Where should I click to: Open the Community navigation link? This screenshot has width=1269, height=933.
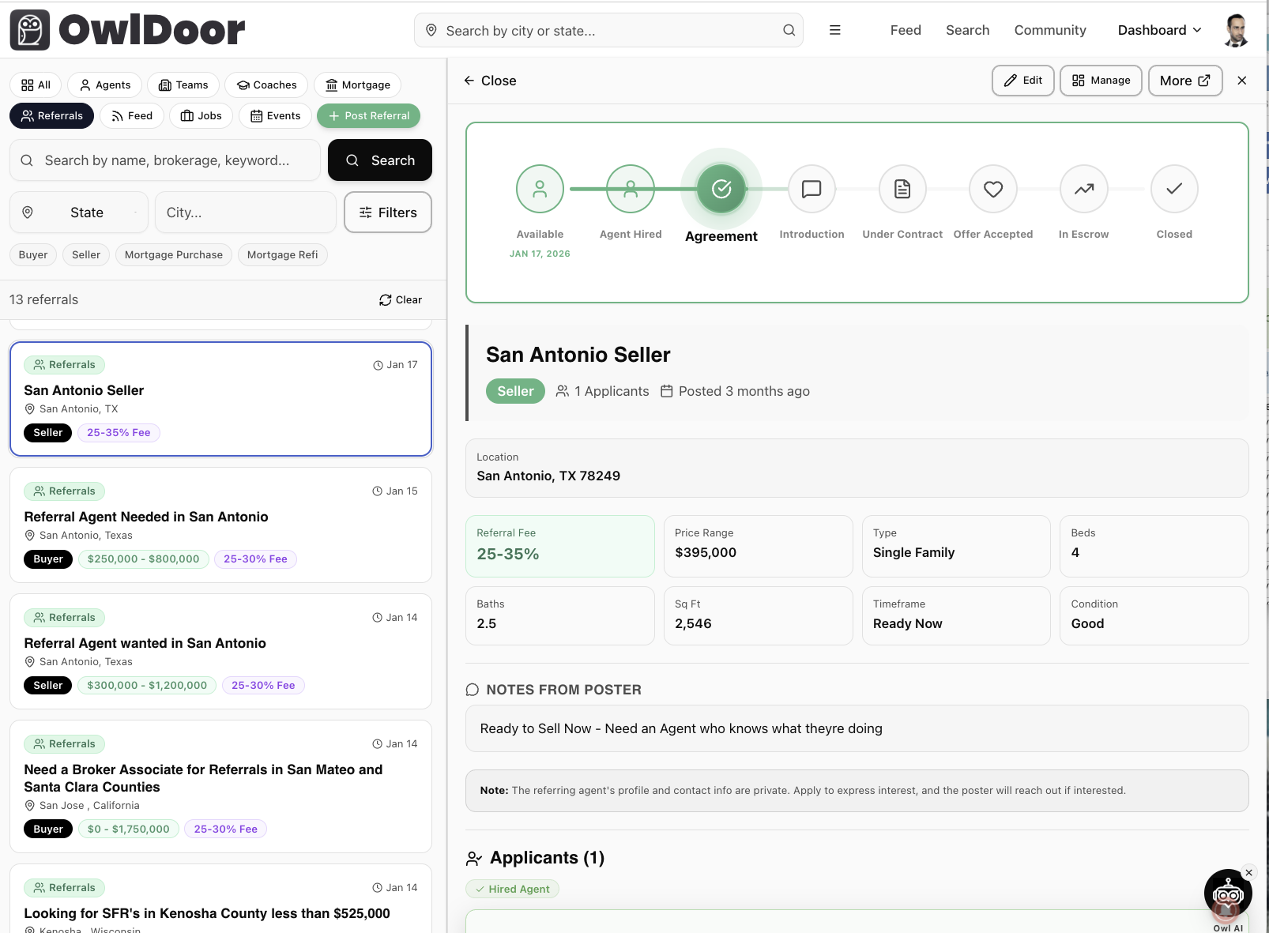(1050, 30)
